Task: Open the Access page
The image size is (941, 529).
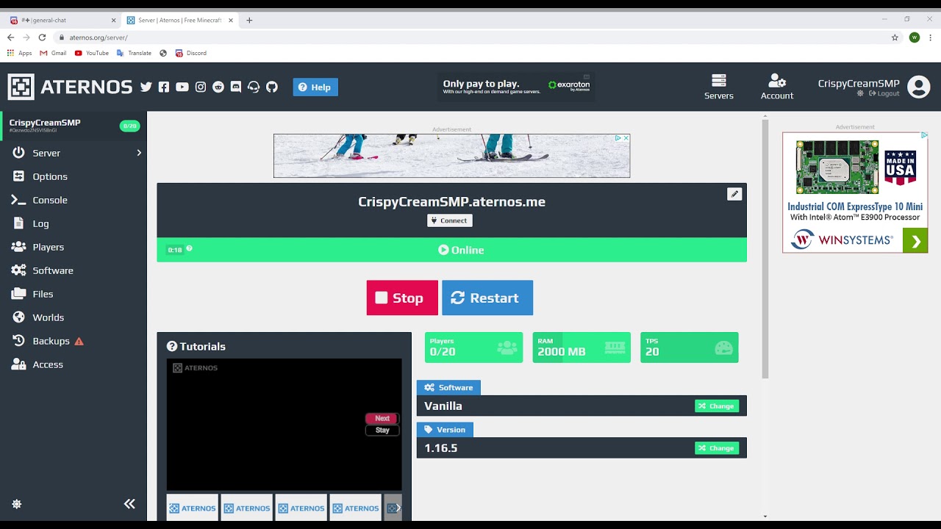Action: [48, 364]
